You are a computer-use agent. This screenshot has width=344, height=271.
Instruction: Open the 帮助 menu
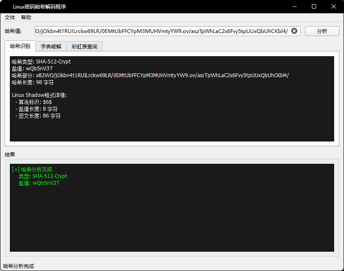point(26,18)
